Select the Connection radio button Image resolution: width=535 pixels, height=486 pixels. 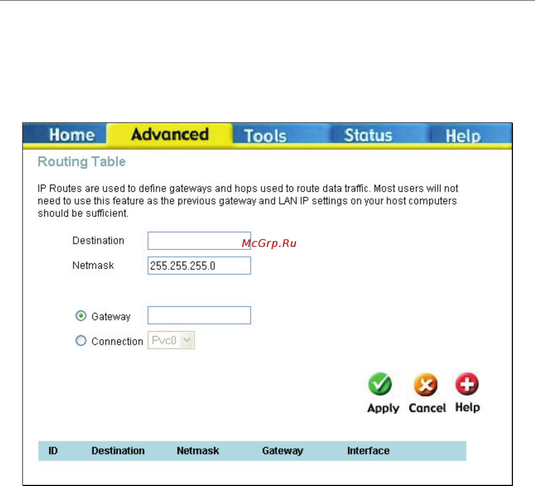point(81,341)
